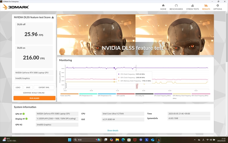Click the green check beside GPU #1
This screenshot has height=143, width=228.
pyautogui.click(x=24, y=114)
